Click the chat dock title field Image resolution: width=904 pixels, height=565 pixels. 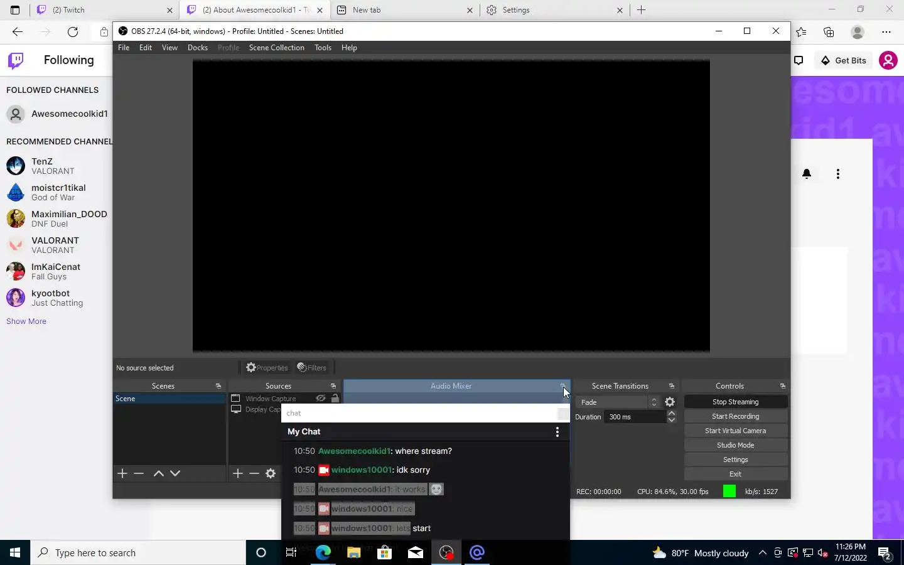(x=419, y=413)
